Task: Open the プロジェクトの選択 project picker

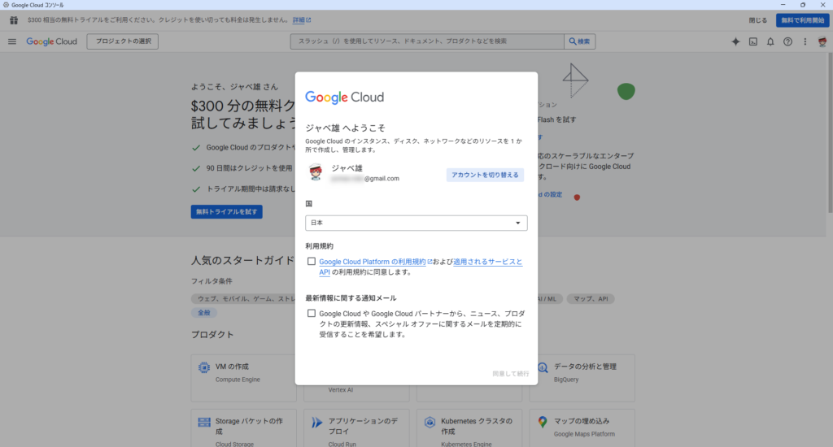Action: click(x=122, y=41)
